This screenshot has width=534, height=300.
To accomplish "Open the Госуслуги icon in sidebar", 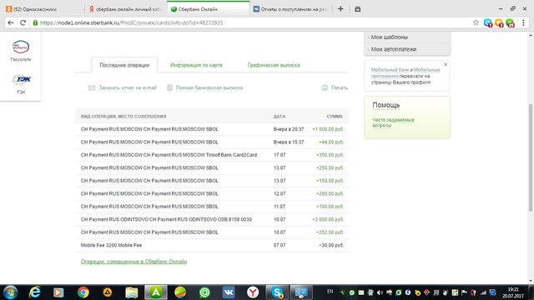I will click(20, 47).
